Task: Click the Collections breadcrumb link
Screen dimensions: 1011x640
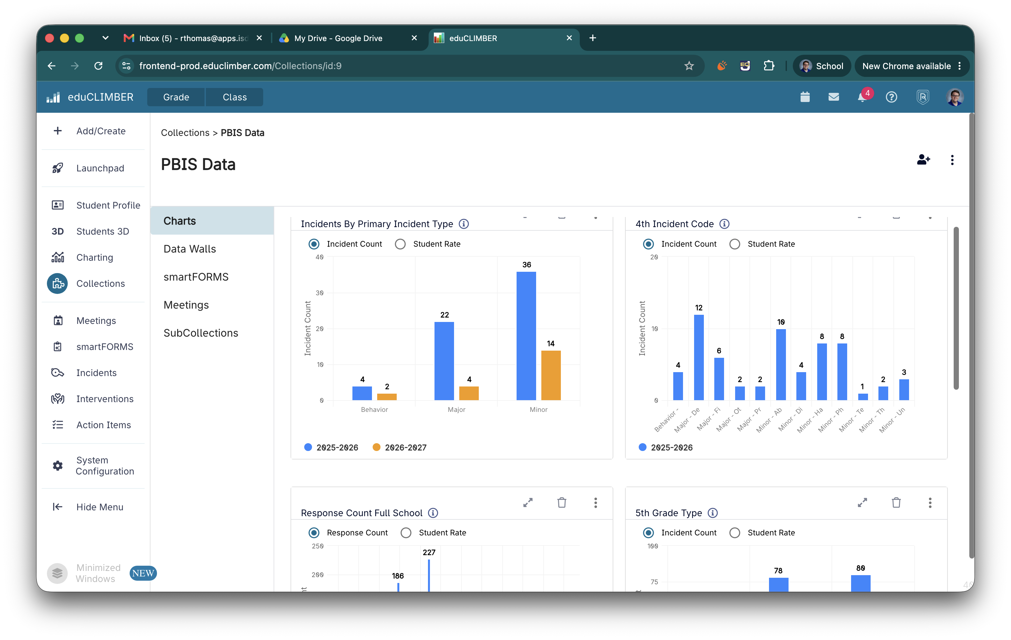Action: tap(185, 133)
